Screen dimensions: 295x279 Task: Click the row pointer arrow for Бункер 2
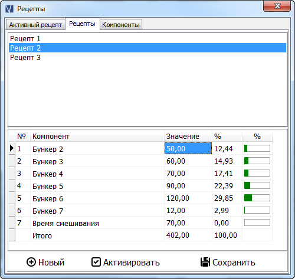[x=12, y=148]
